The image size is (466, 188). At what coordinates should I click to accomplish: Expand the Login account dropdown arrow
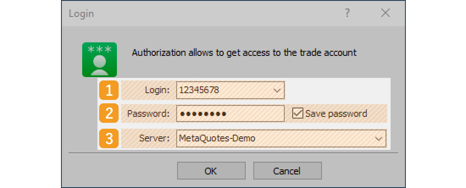tap(277, 90)
